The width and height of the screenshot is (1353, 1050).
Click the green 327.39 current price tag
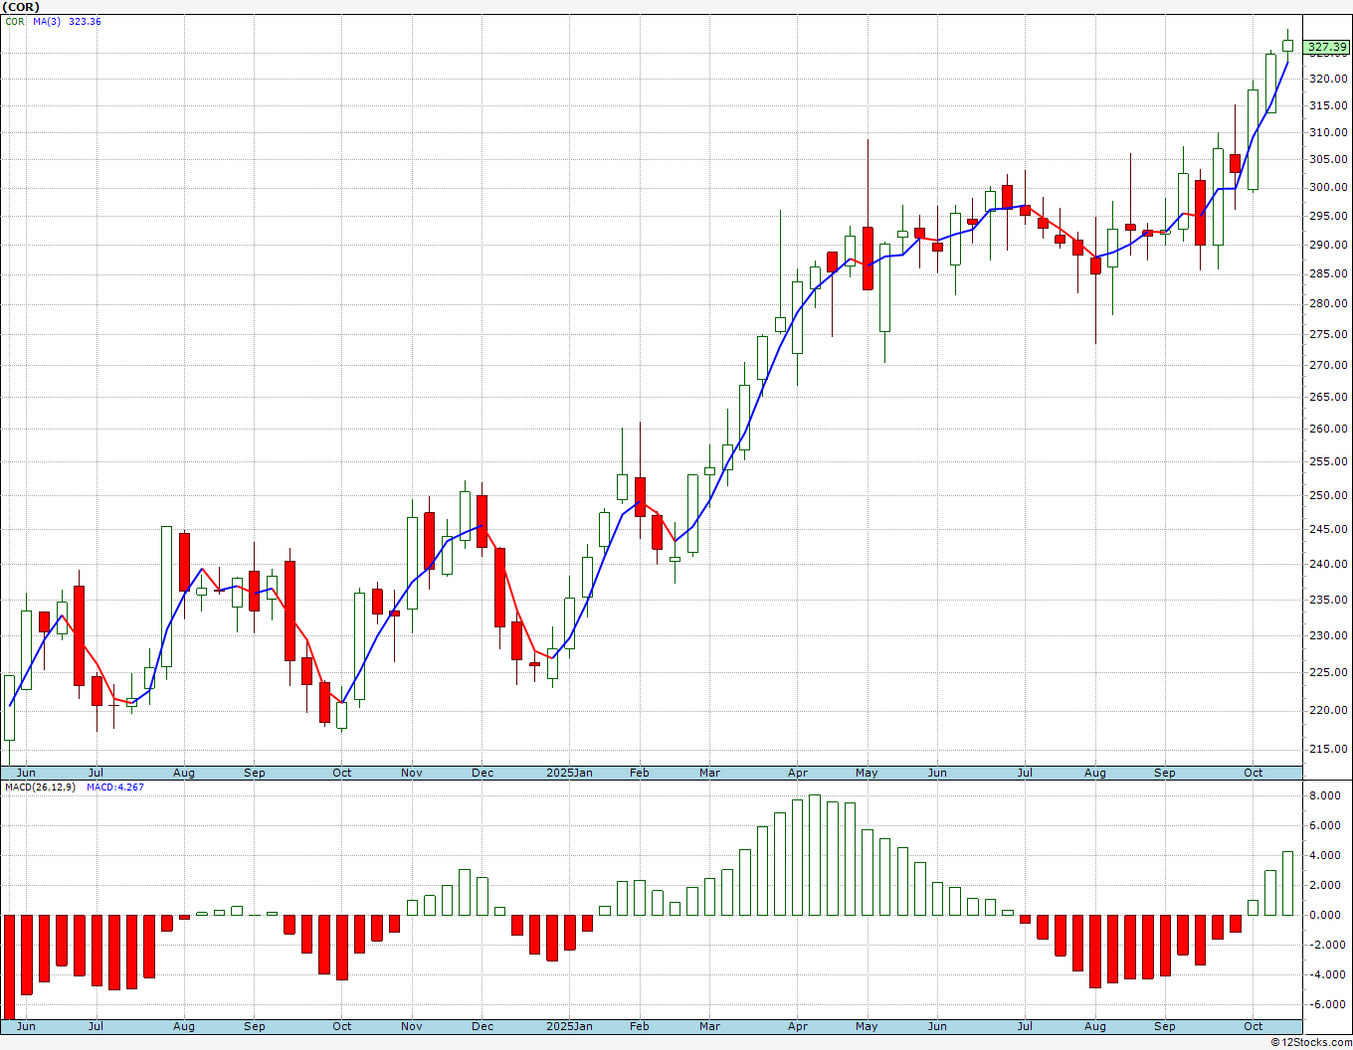(x=1327, y=47)
